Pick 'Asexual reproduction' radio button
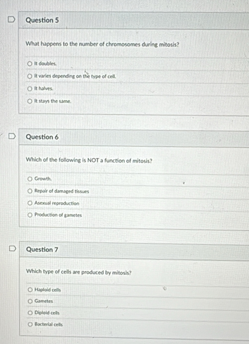This screenshot has height=344, width=249. [x=30, y=203]
